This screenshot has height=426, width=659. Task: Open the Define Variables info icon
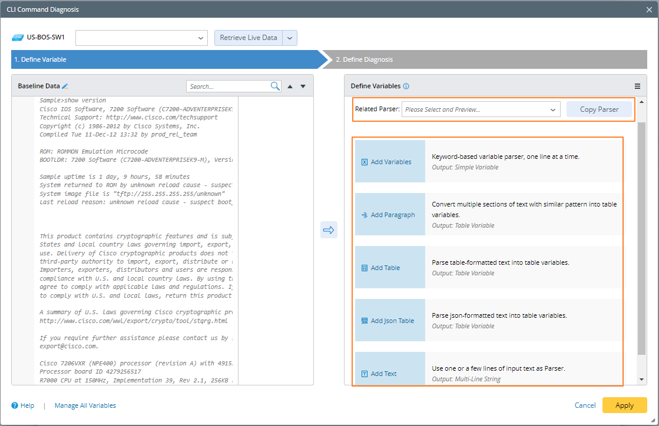click(x=406, y=86)
